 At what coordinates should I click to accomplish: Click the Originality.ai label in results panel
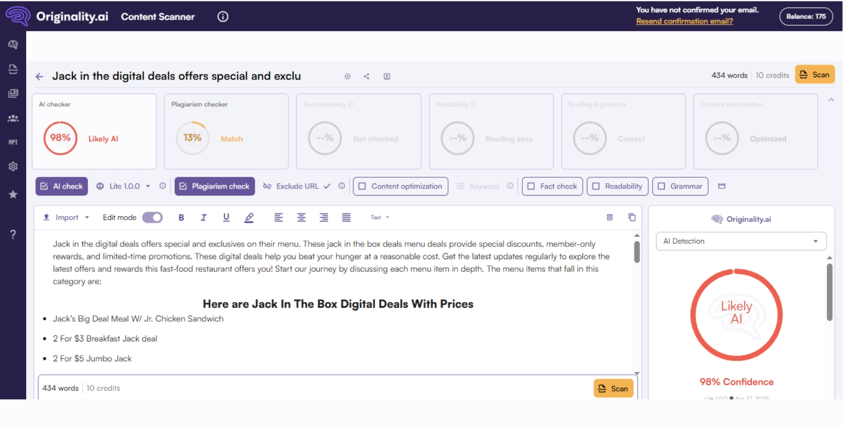pyautogui.click(x=741, y=219)
